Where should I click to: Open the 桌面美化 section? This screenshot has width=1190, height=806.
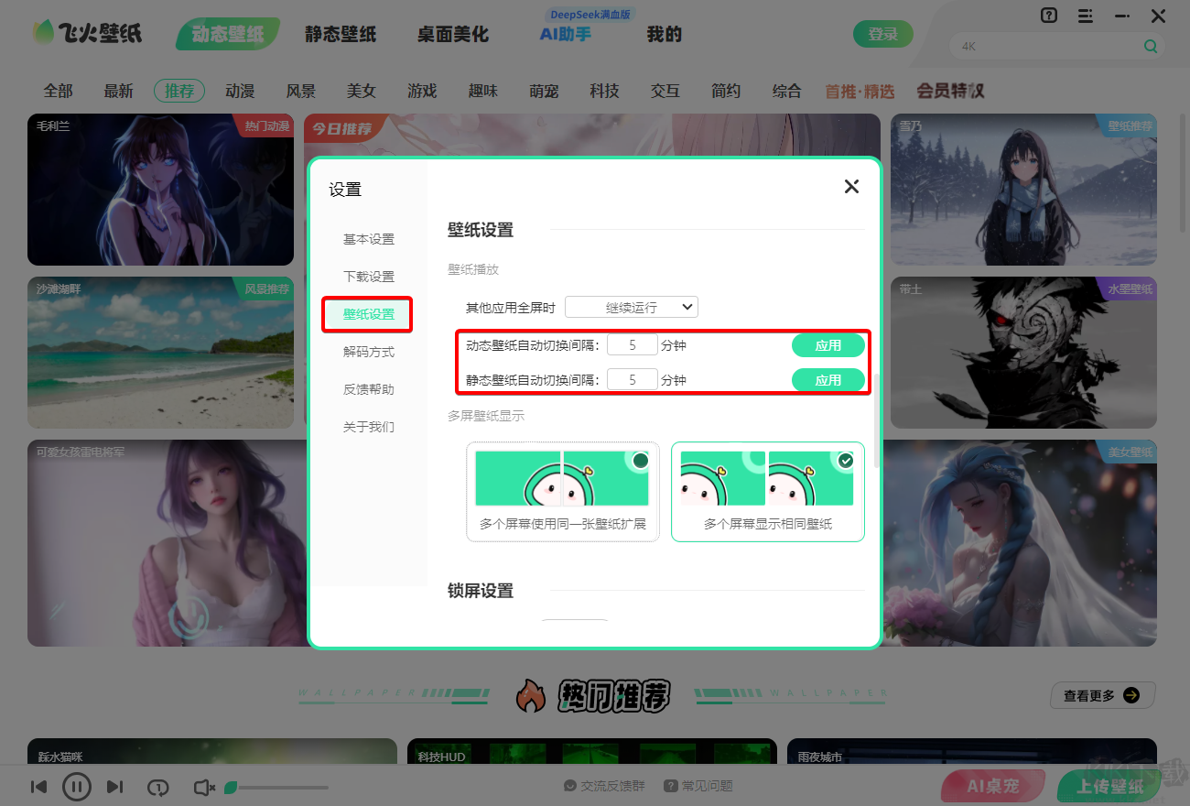click(x=451, y=33)
